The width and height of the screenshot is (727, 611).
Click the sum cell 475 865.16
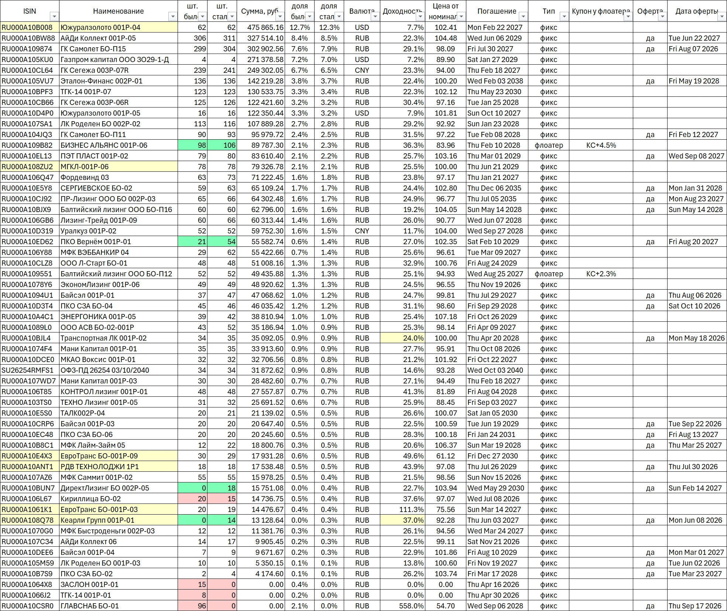261,27
